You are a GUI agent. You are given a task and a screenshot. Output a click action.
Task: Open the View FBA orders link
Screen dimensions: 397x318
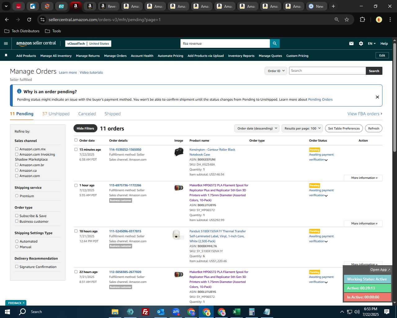click(x=365, y=114)
